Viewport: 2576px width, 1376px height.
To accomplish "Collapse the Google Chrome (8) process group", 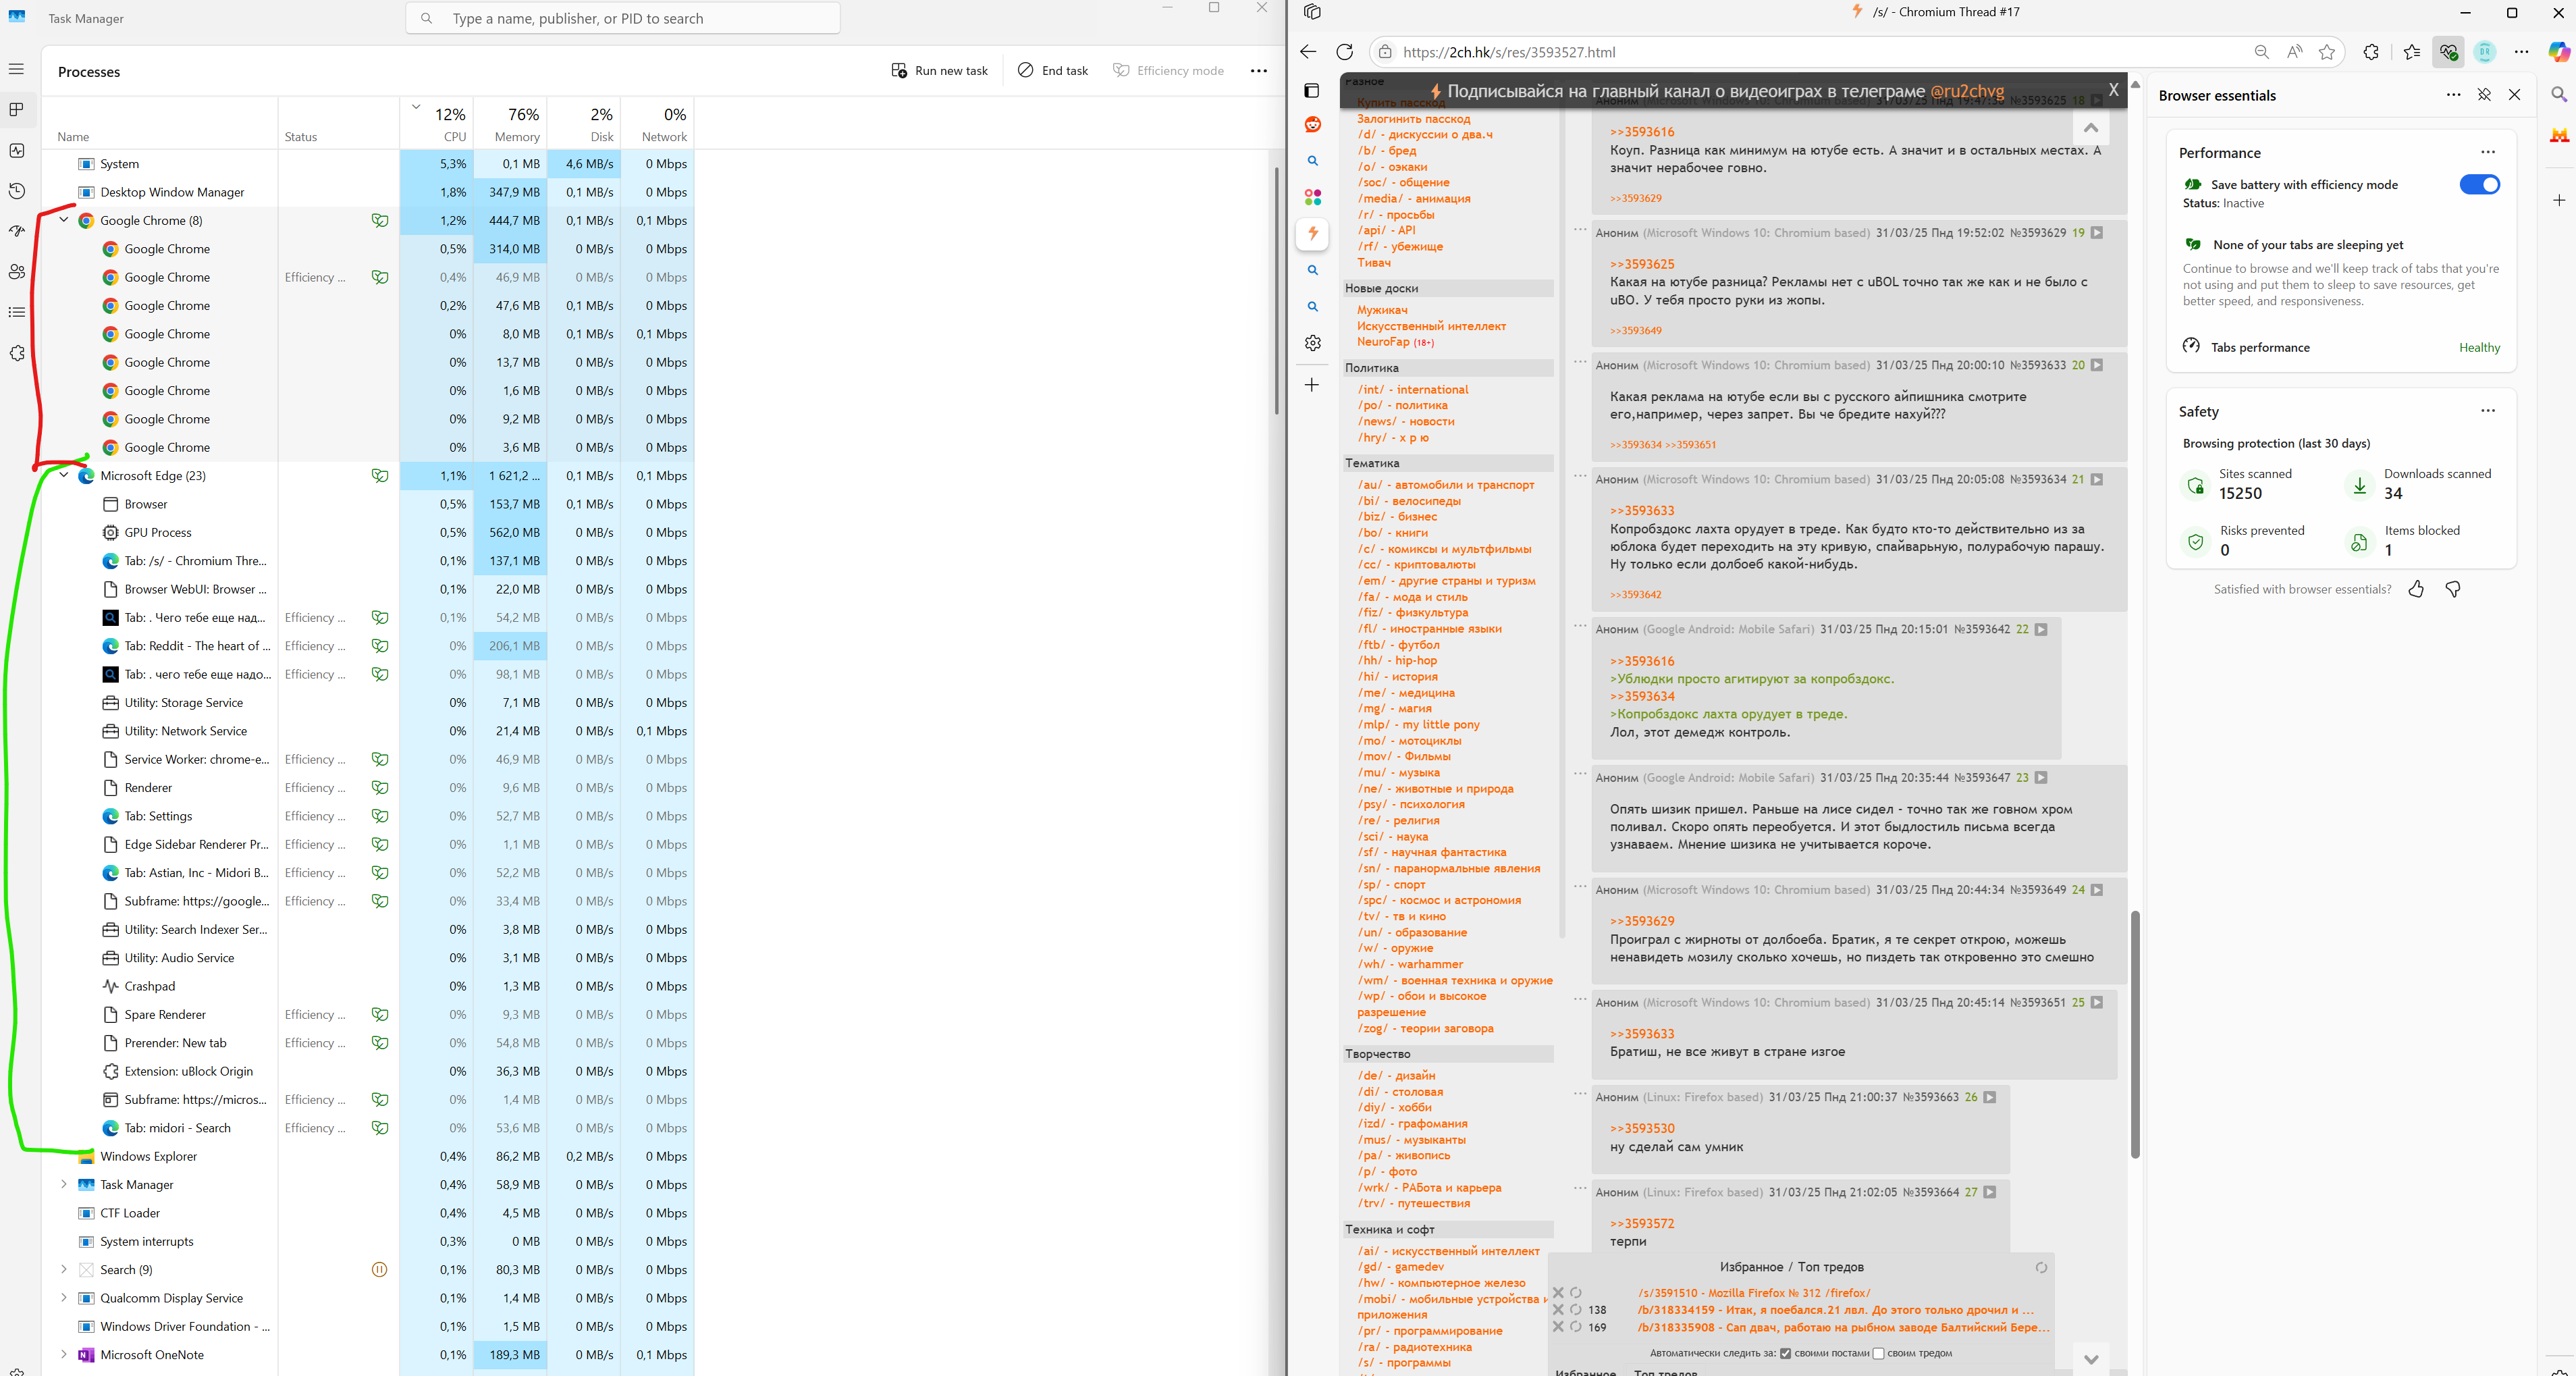I will point(64,220).
